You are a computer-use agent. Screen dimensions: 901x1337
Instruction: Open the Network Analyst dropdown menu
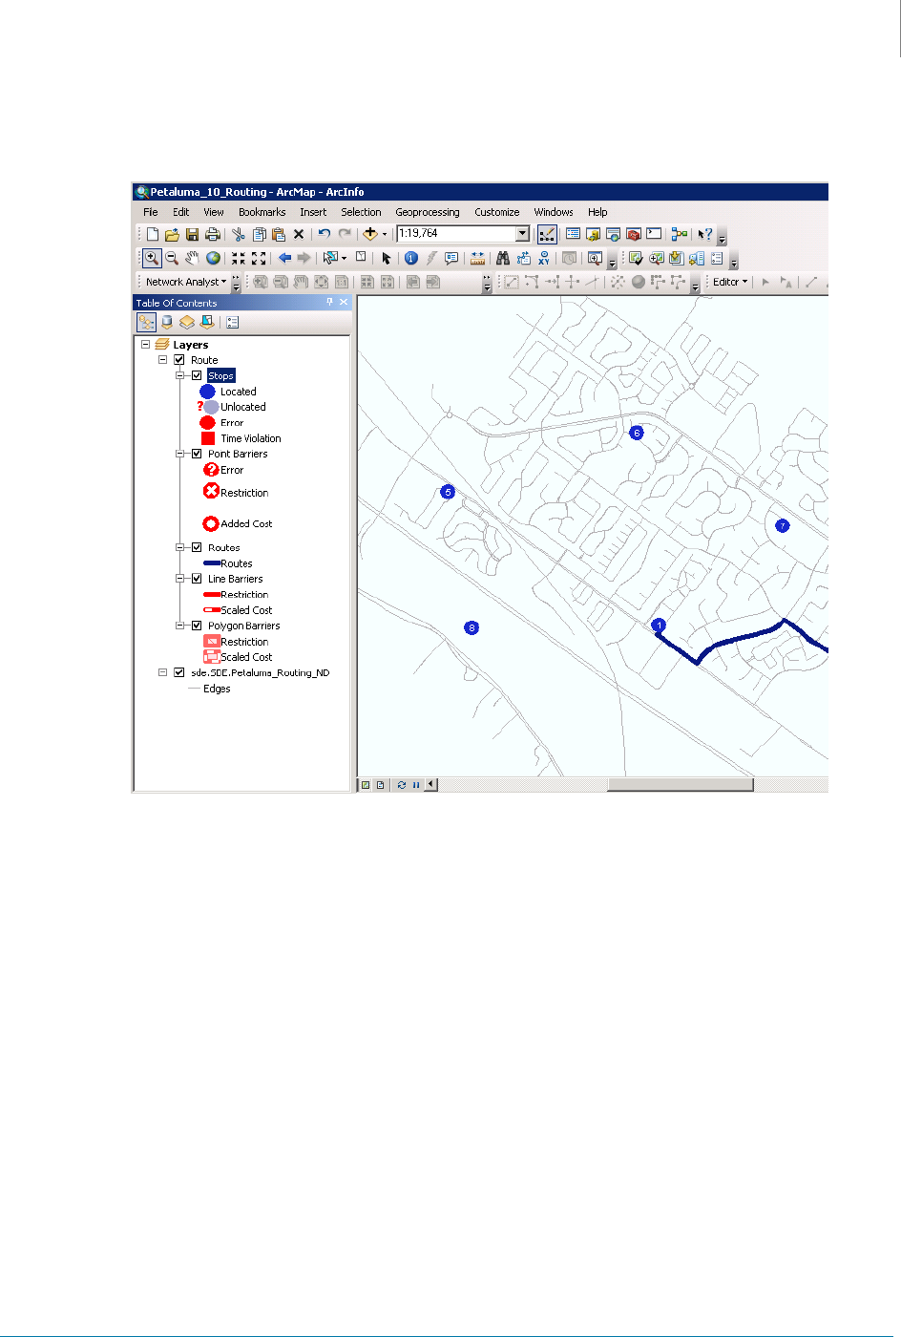186,282
